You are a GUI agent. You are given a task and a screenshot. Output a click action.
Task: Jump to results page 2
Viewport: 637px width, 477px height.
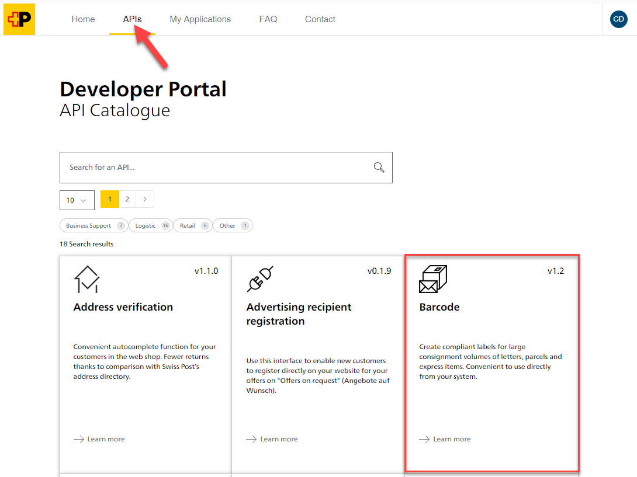click(x=127, y=199)
